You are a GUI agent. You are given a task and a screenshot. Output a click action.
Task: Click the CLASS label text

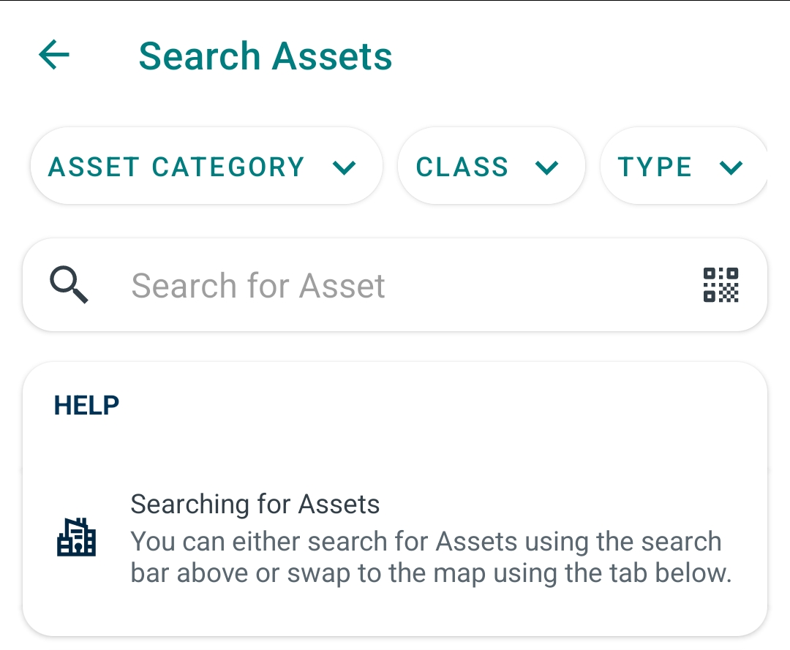(462, 167)
